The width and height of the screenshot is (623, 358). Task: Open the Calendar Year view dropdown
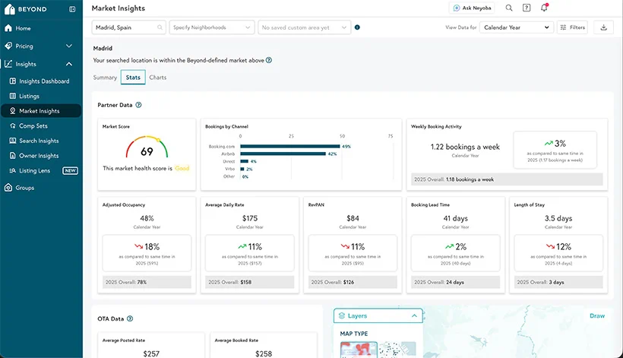[x=517, y=27]
